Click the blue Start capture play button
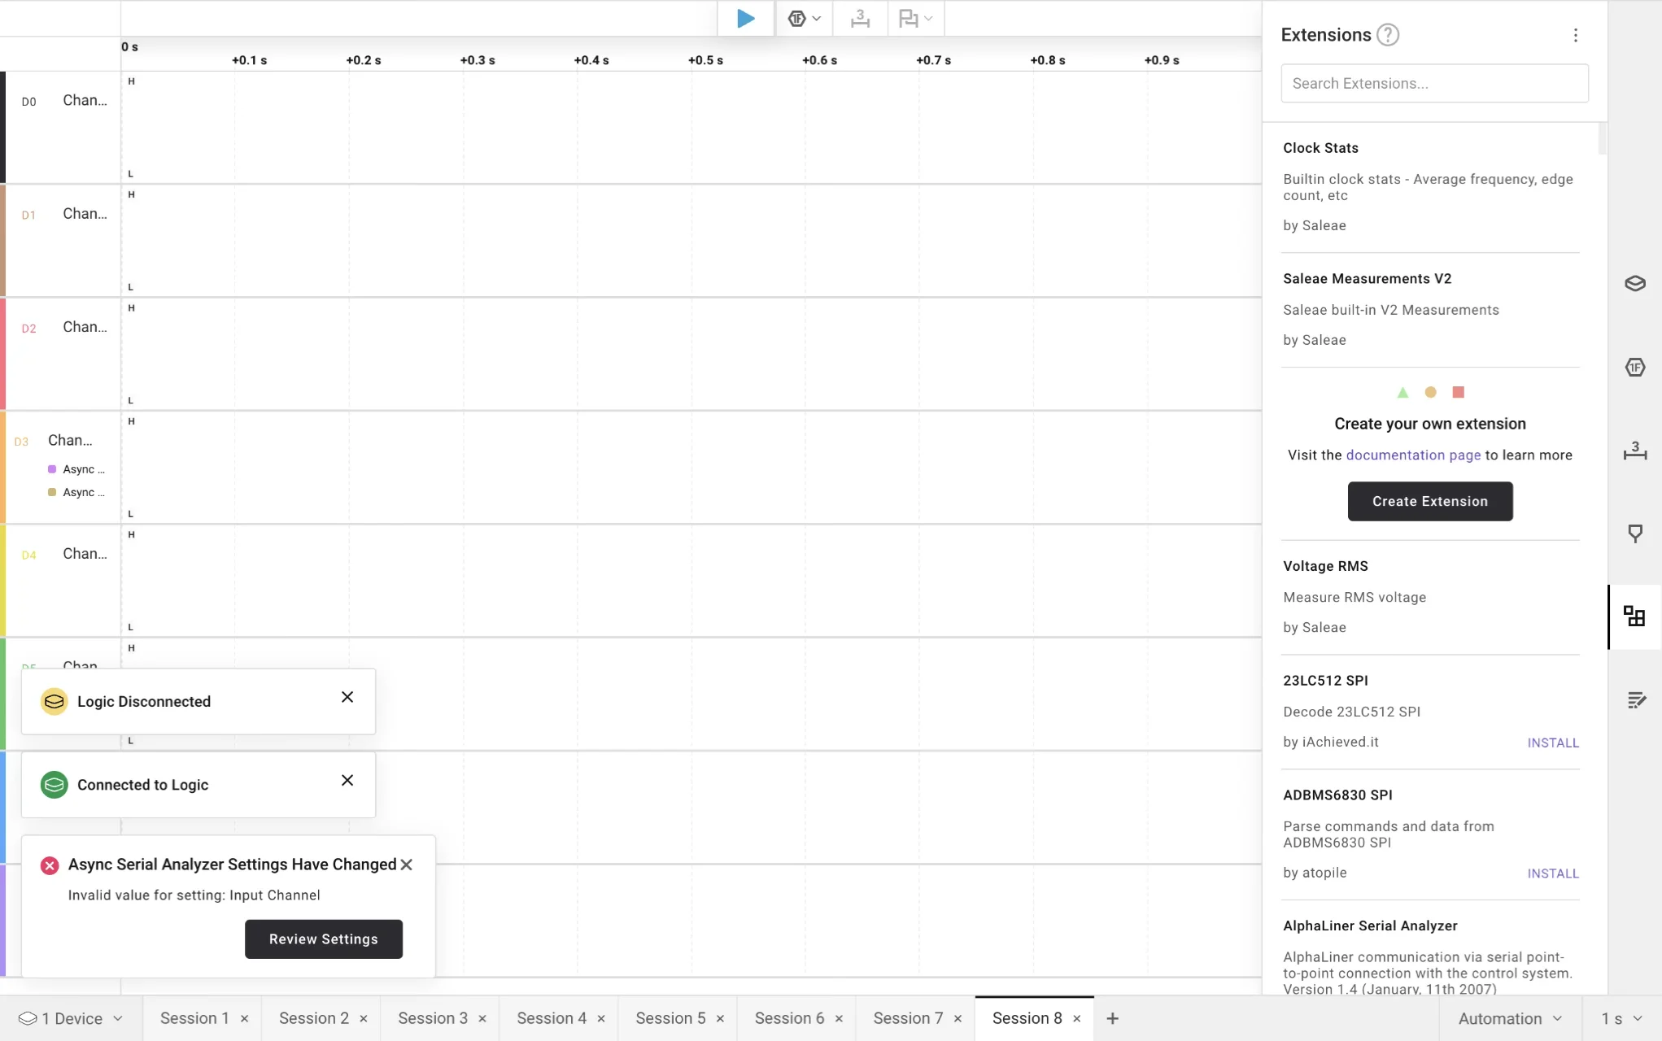 pyautogui.click(x=745, y=19)
